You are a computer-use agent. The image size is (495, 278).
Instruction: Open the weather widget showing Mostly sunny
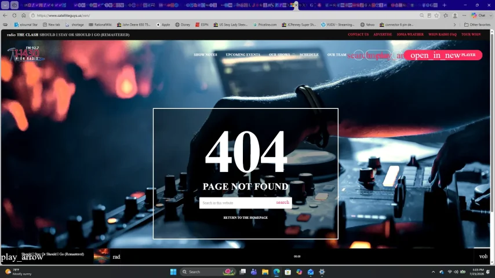coord(19,272)
